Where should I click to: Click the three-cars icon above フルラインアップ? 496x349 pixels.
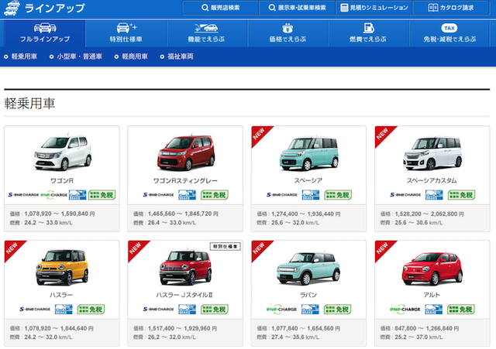click(x=45, y=28)
